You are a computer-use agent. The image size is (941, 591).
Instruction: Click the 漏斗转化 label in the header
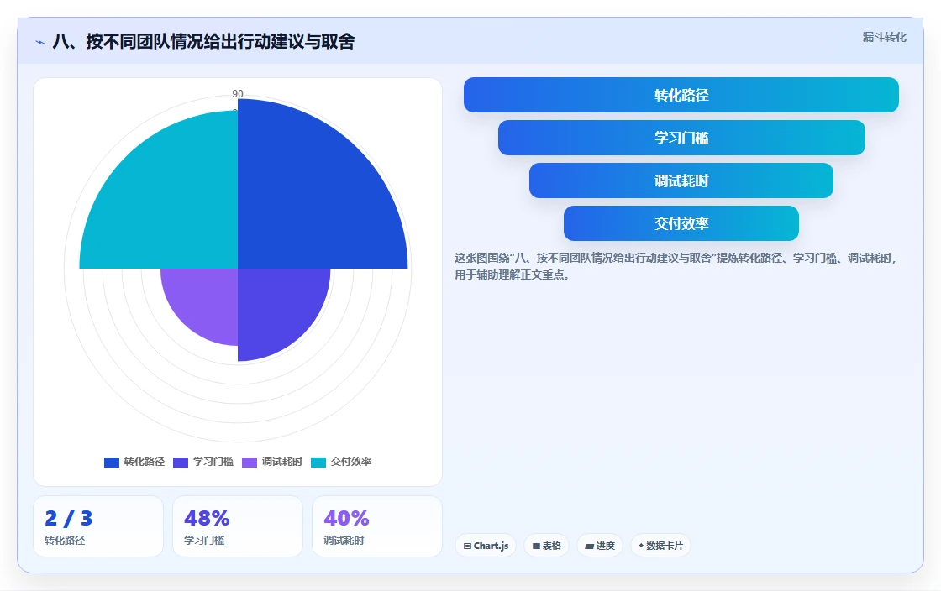(884, 37)
